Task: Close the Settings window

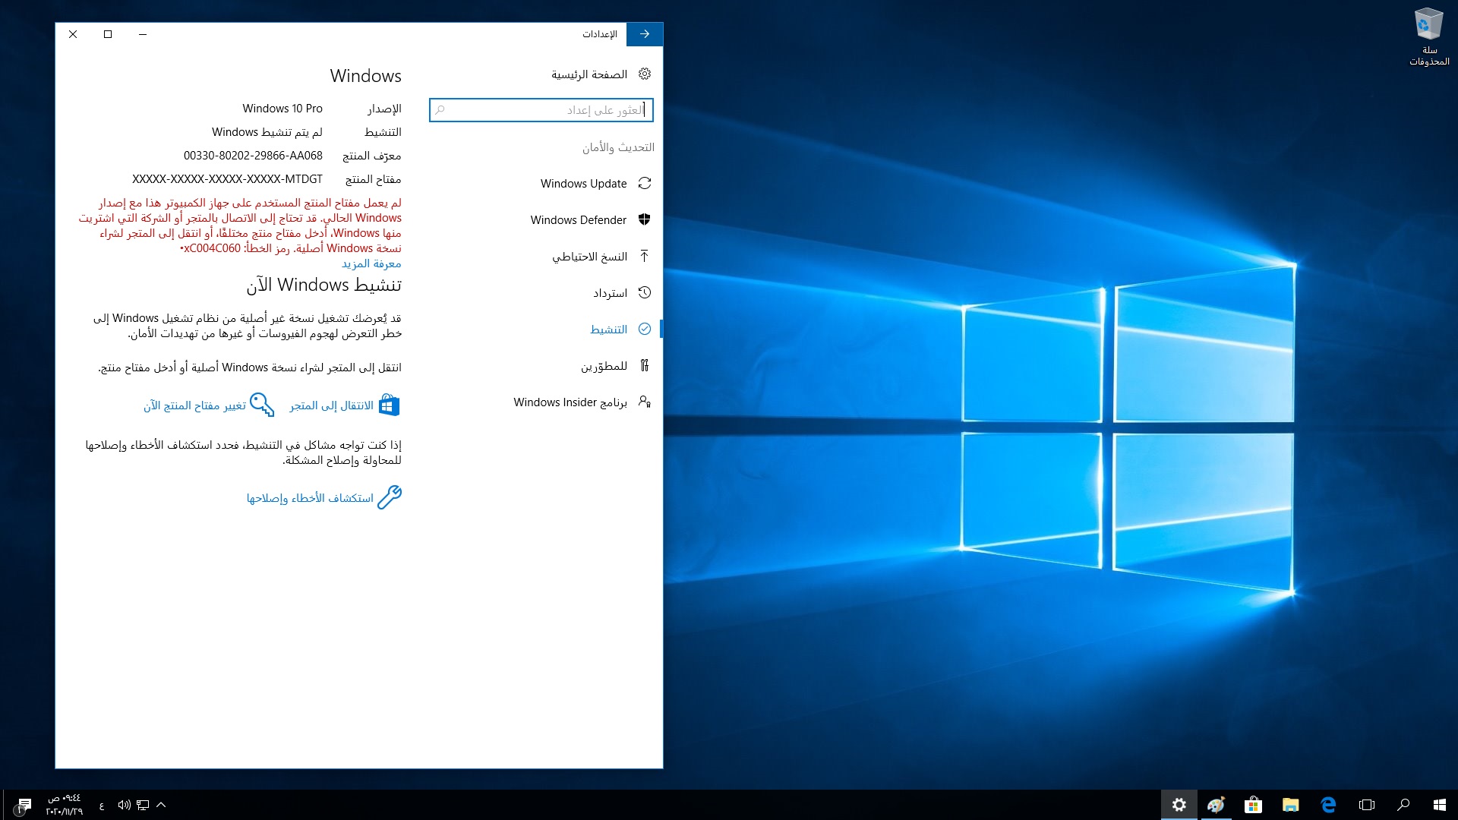Action: coord(73,34)
